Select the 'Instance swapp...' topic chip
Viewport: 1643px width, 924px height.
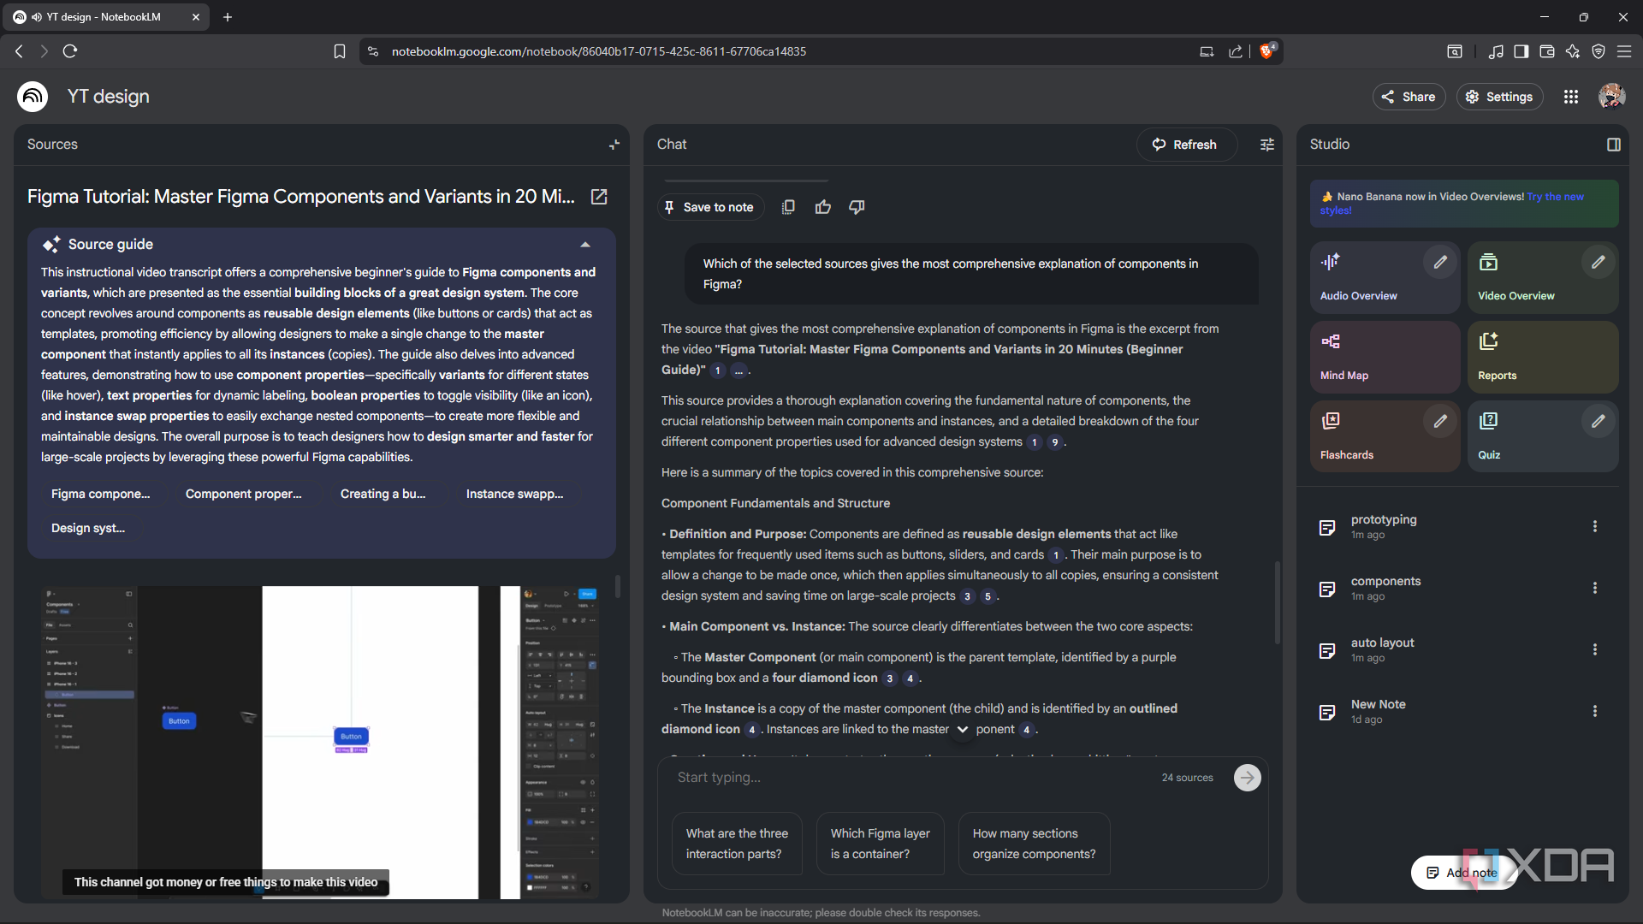point(514,494)
